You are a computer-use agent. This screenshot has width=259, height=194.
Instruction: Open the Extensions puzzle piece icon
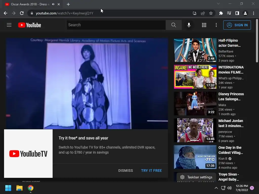pos(221,13)
